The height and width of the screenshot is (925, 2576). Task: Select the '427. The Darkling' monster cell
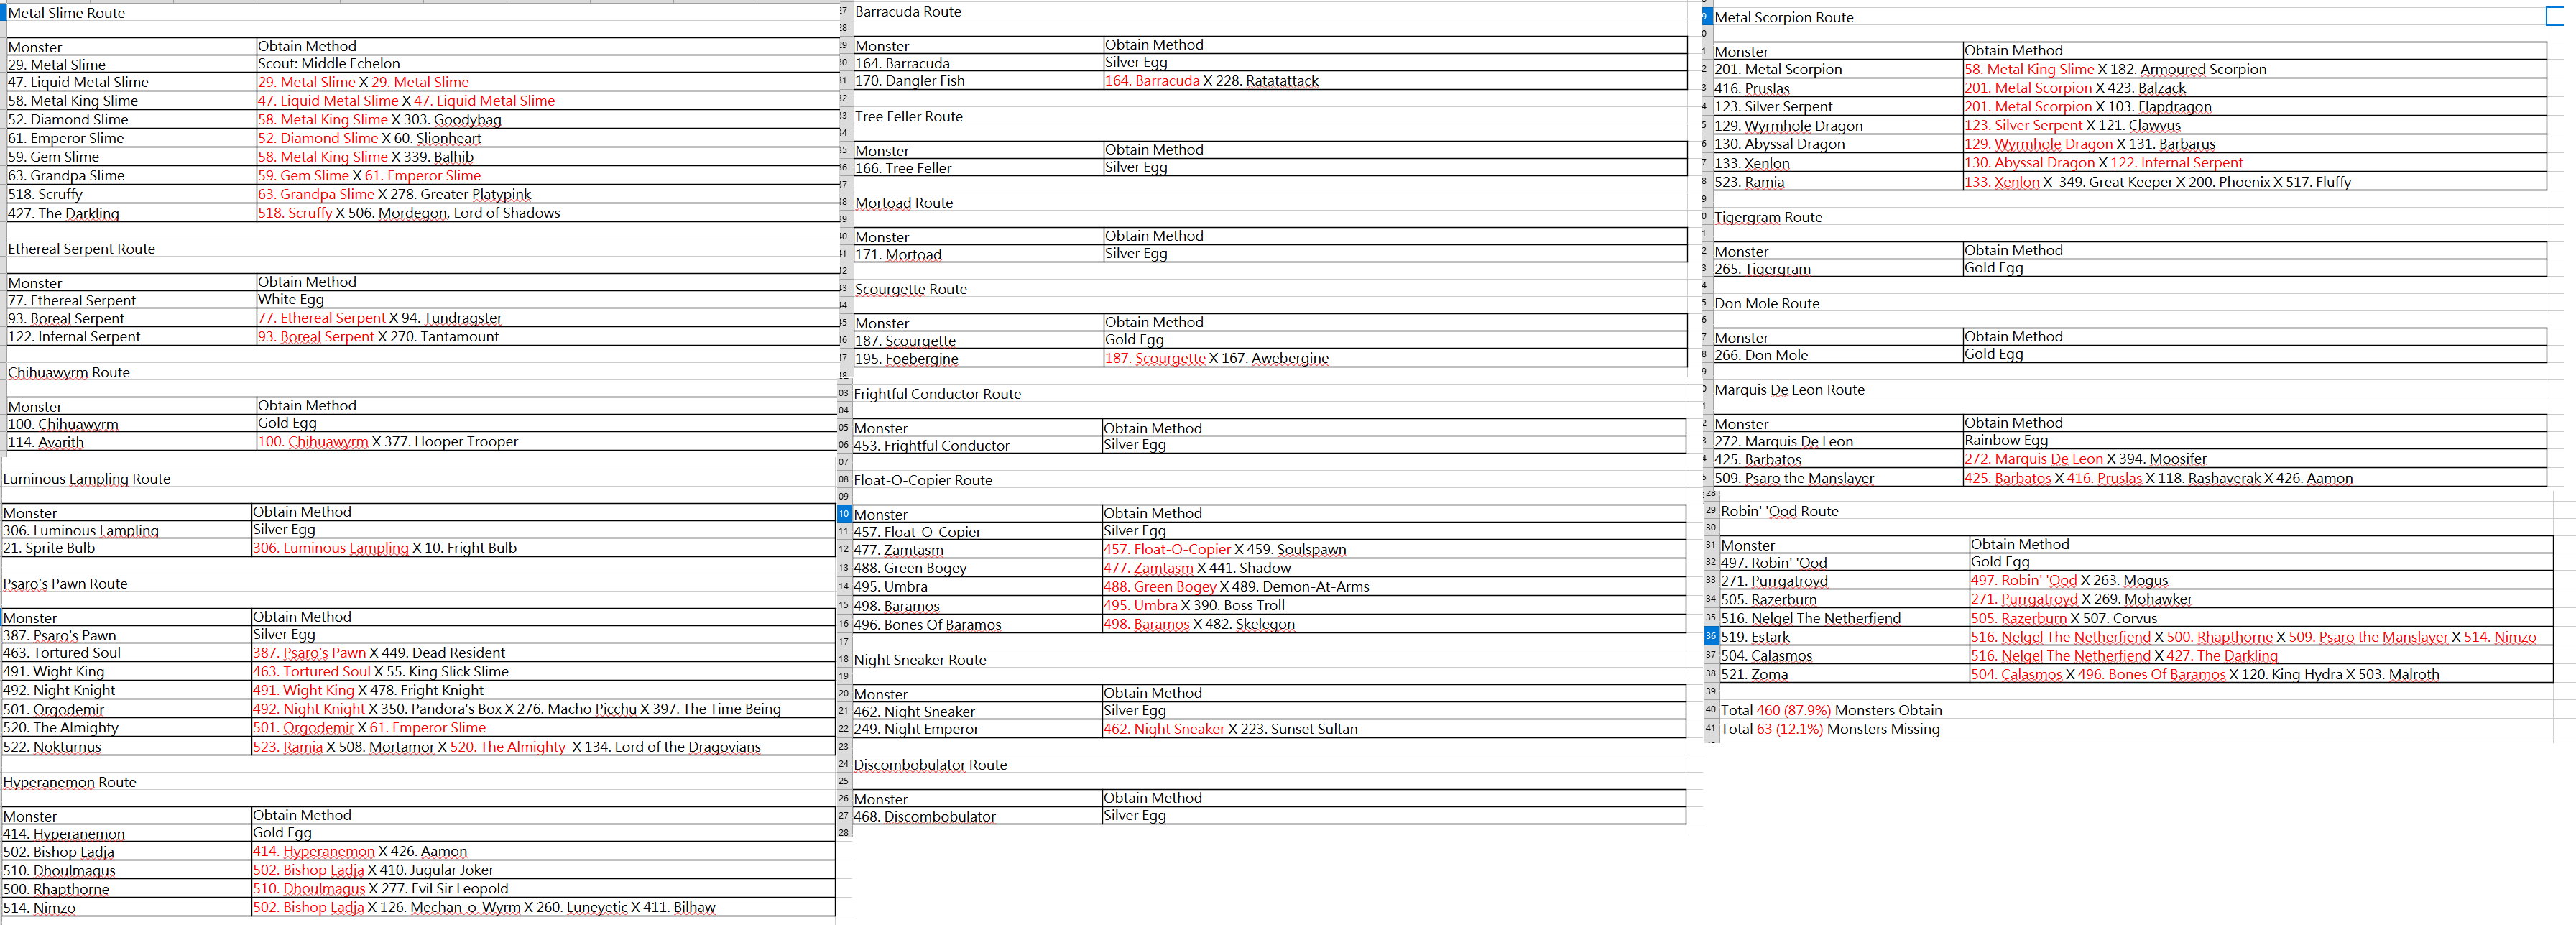point(64,214)
